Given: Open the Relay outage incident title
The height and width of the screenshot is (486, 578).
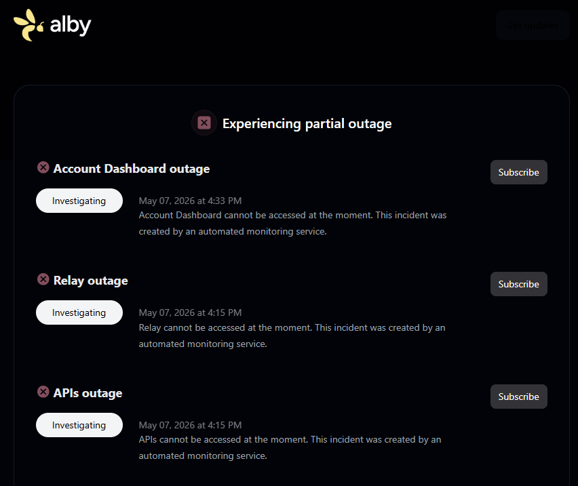Looking at the screenshot, I should (x=91, y=281).
